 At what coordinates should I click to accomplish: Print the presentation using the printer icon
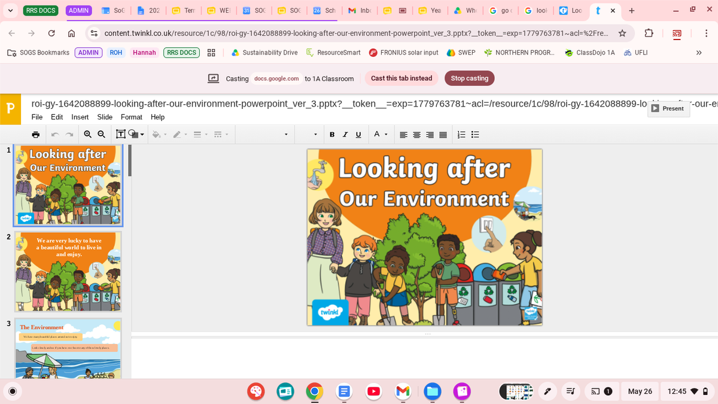coord(36,135)
